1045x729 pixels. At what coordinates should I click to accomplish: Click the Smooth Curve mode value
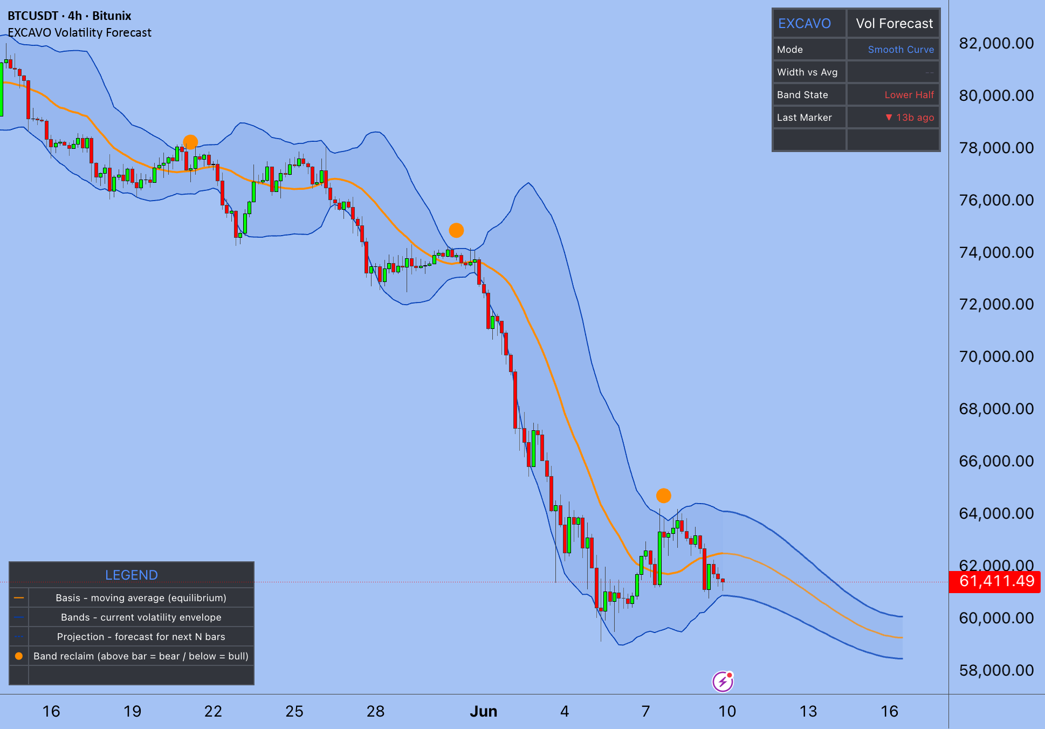pyautogui.click(x=900, y=50)
